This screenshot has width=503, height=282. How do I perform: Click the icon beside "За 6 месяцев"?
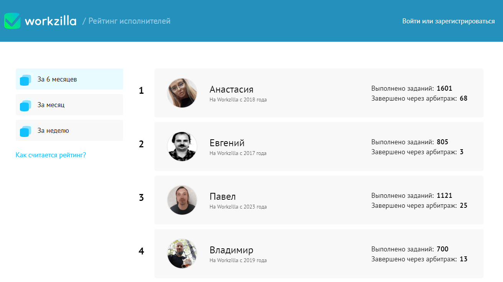click(25, 80)
